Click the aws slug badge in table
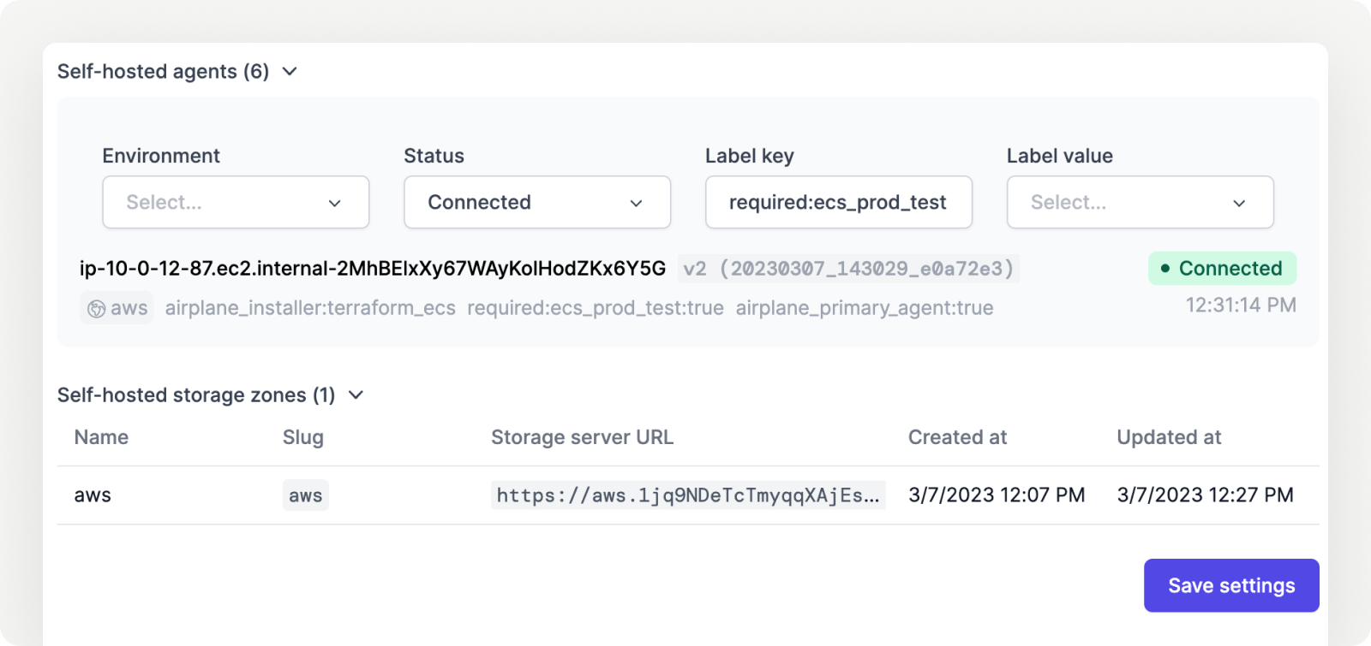 [x=305, y=495]
